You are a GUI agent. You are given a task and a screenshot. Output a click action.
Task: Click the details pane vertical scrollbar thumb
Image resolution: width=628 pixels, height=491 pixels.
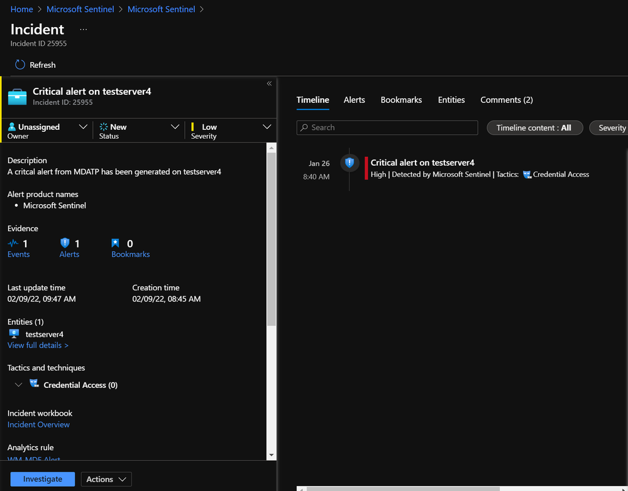pyautogui.click(x=271, y=239)
